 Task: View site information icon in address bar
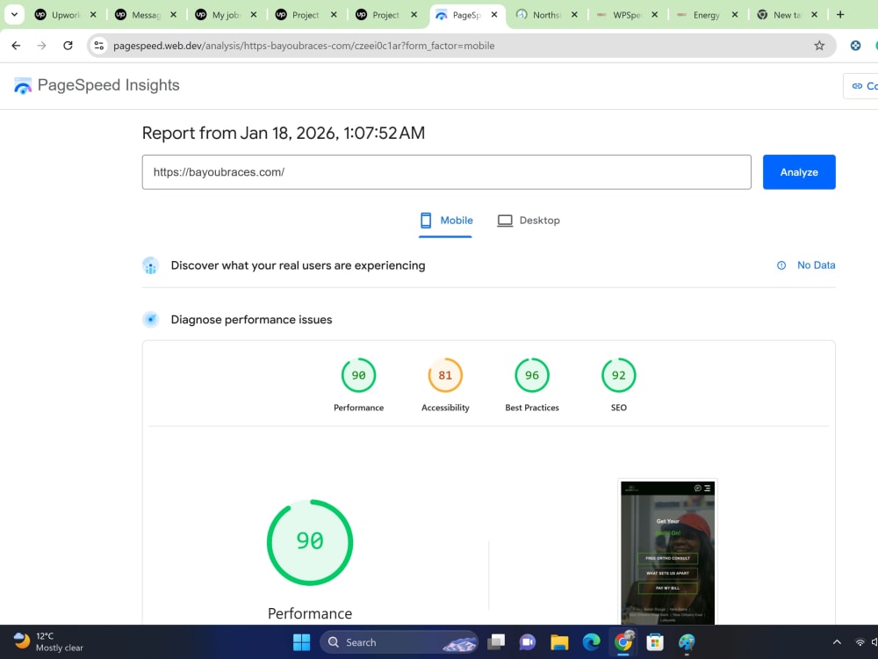pos(99,46)
